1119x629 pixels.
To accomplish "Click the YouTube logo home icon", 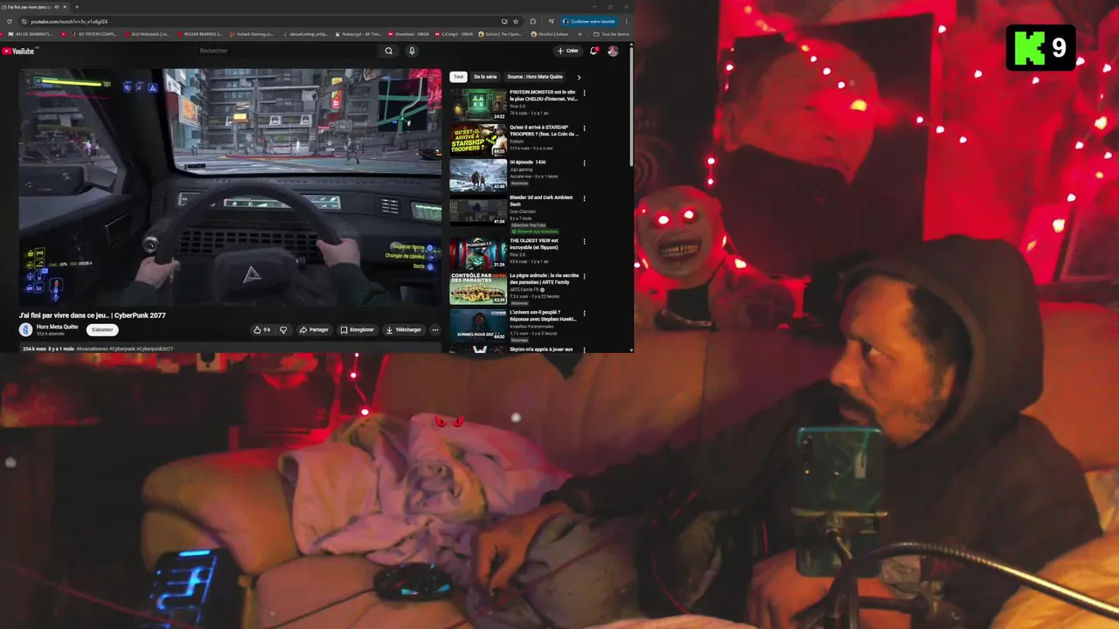I will [x=18, y=51].
